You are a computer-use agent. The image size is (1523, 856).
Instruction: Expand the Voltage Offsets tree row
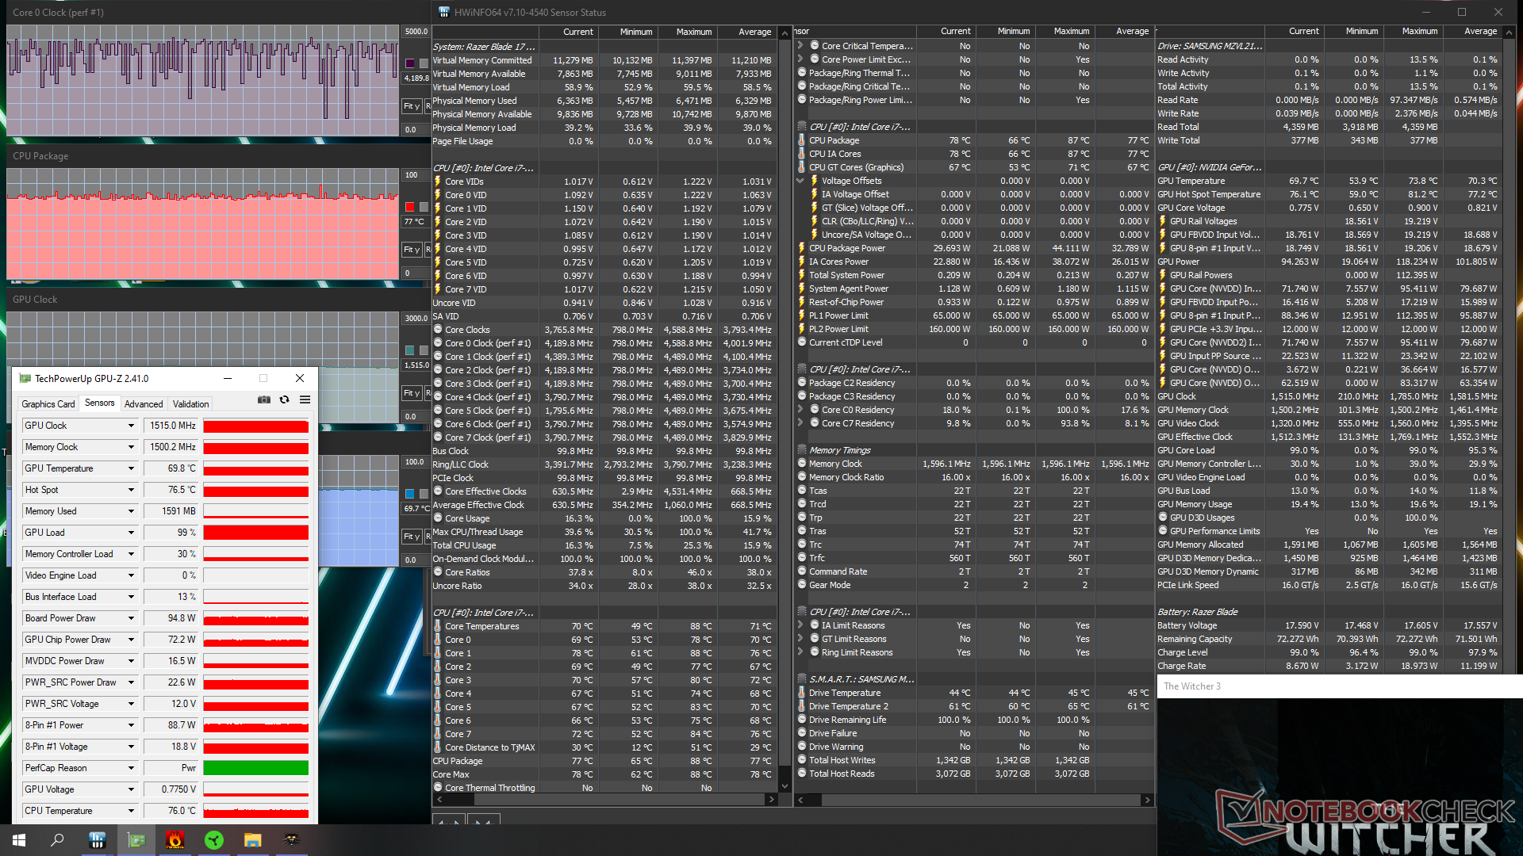800,181
